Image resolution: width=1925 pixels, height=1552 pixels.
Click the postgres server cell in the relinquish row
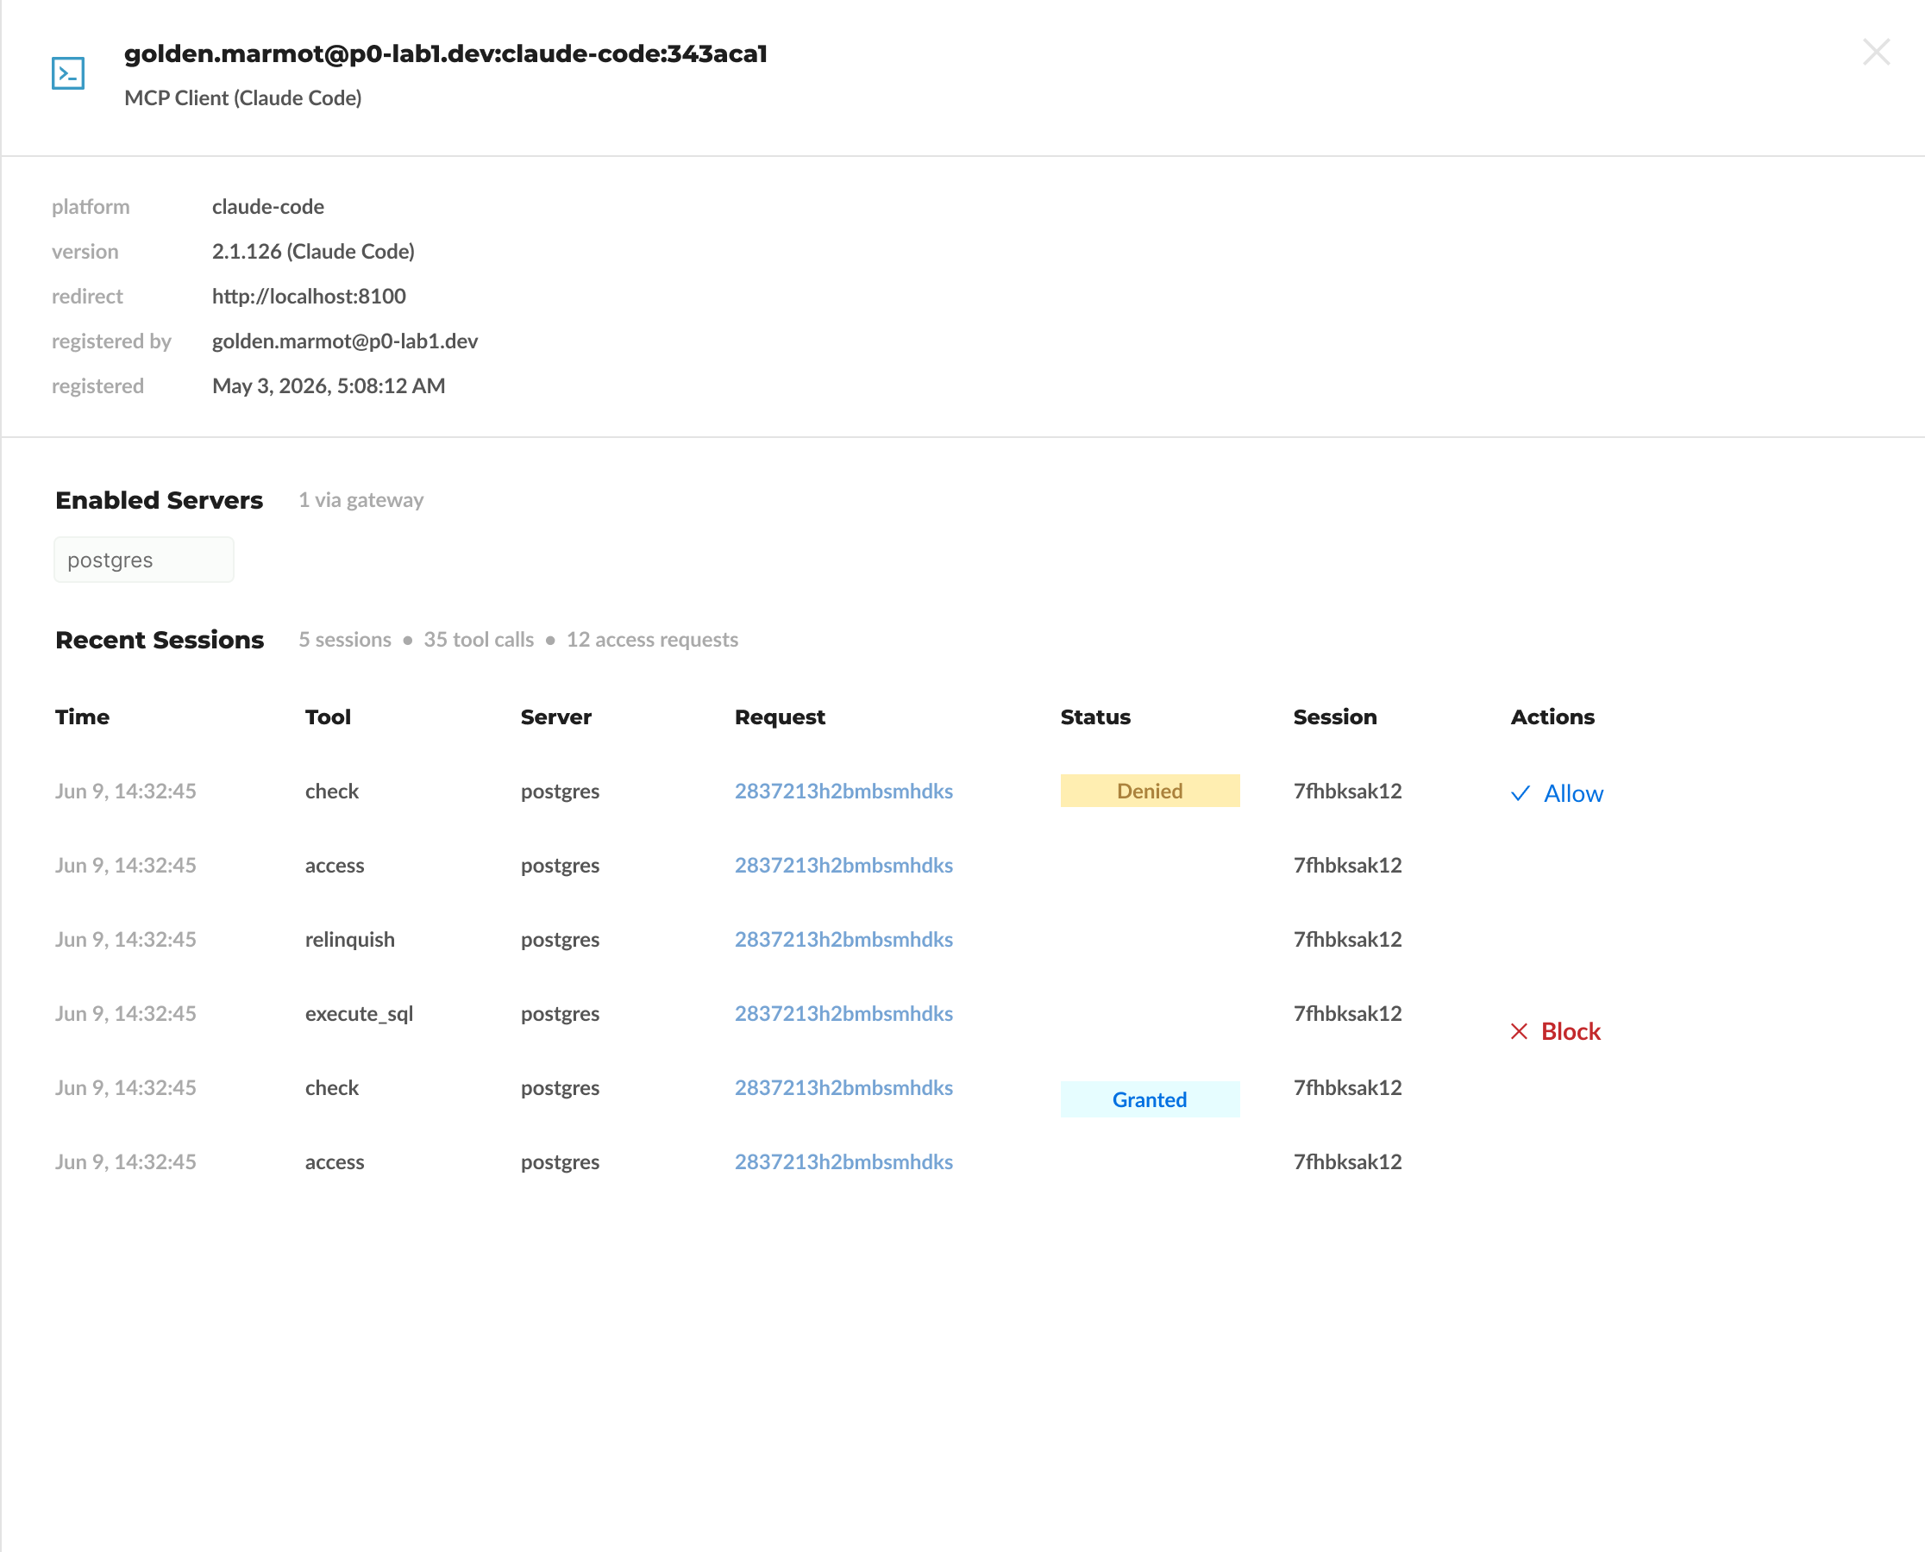click(560, 940)
